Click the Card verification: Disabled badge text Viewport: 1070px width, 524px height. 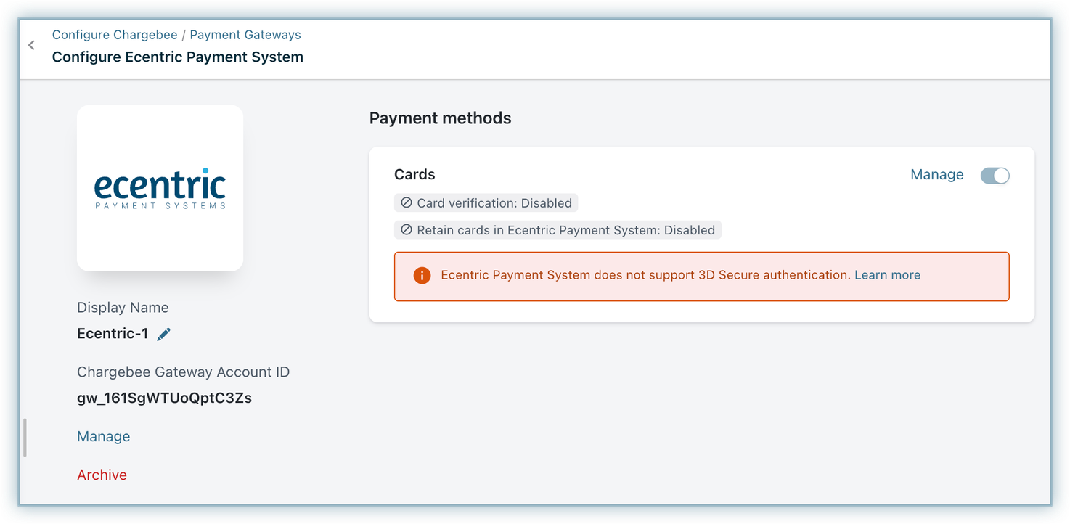click(494, 203)
